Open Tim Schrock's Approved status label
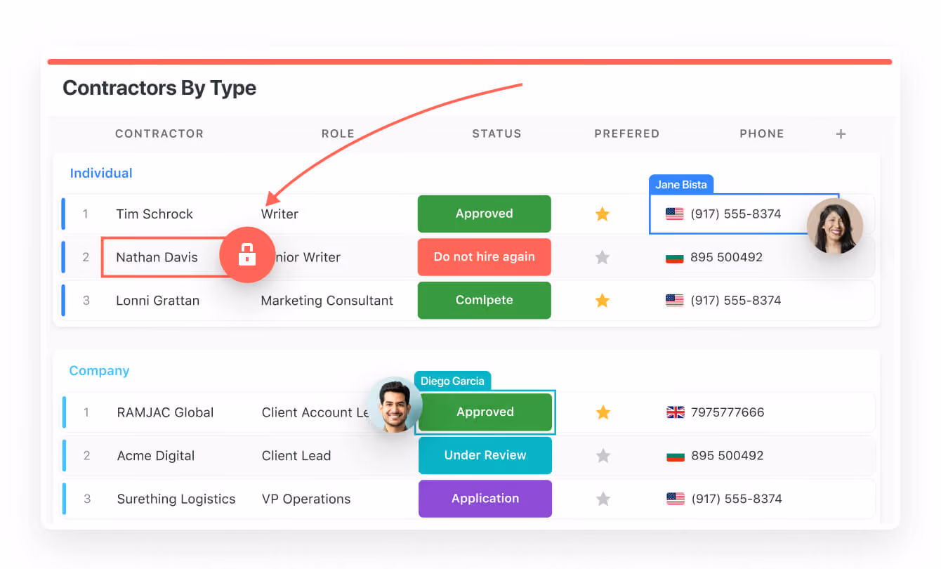 (485, 214)
